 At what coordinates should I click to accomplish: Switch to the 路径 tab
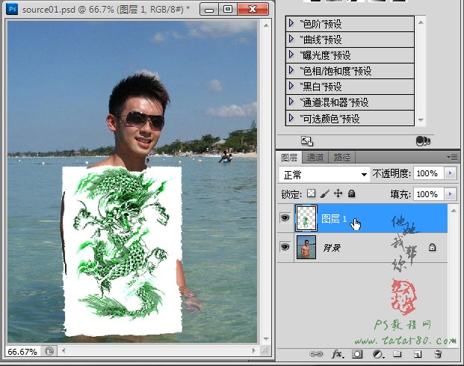pyautogui.click(x=341, y=158)
